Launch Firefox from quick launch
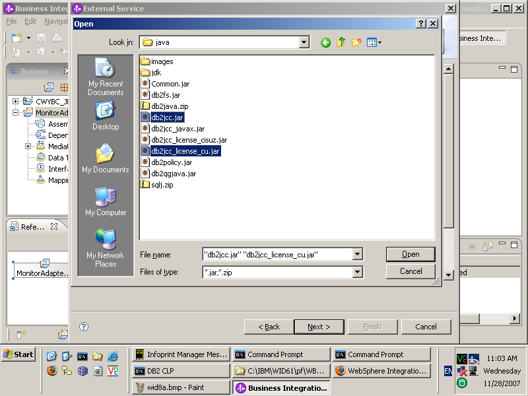This screenshot has height=396, width=528. (52, 371)
